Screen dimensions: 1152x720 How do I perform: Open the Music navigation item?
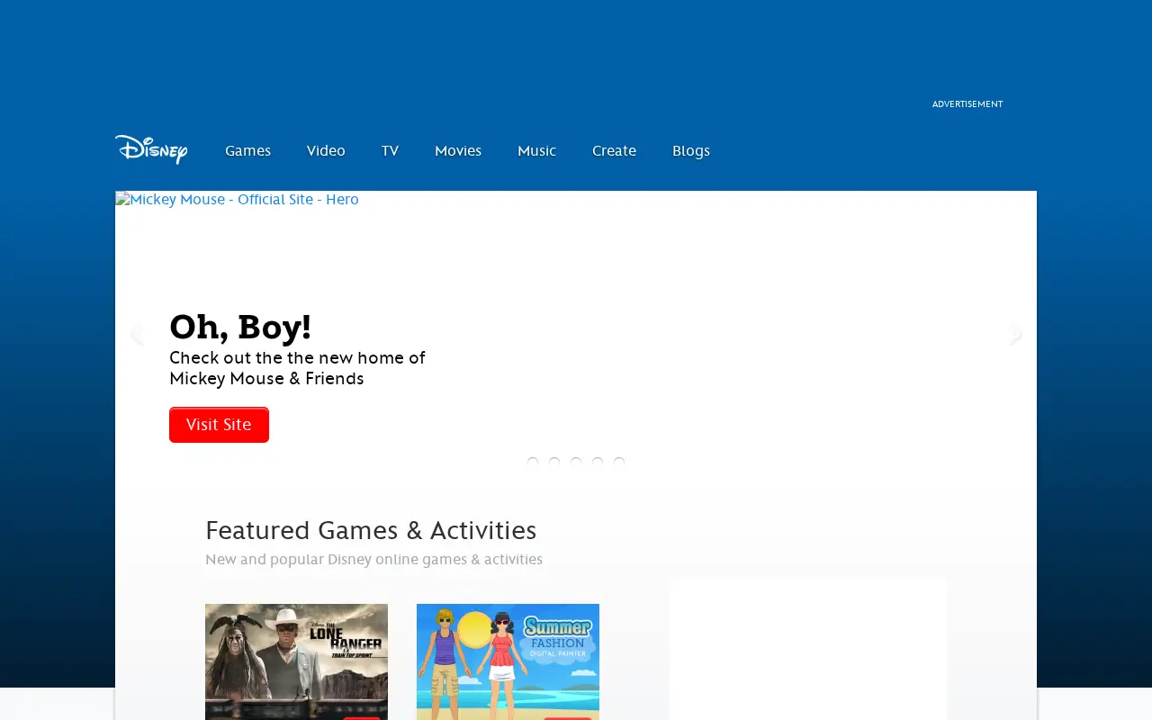(537, 151)
